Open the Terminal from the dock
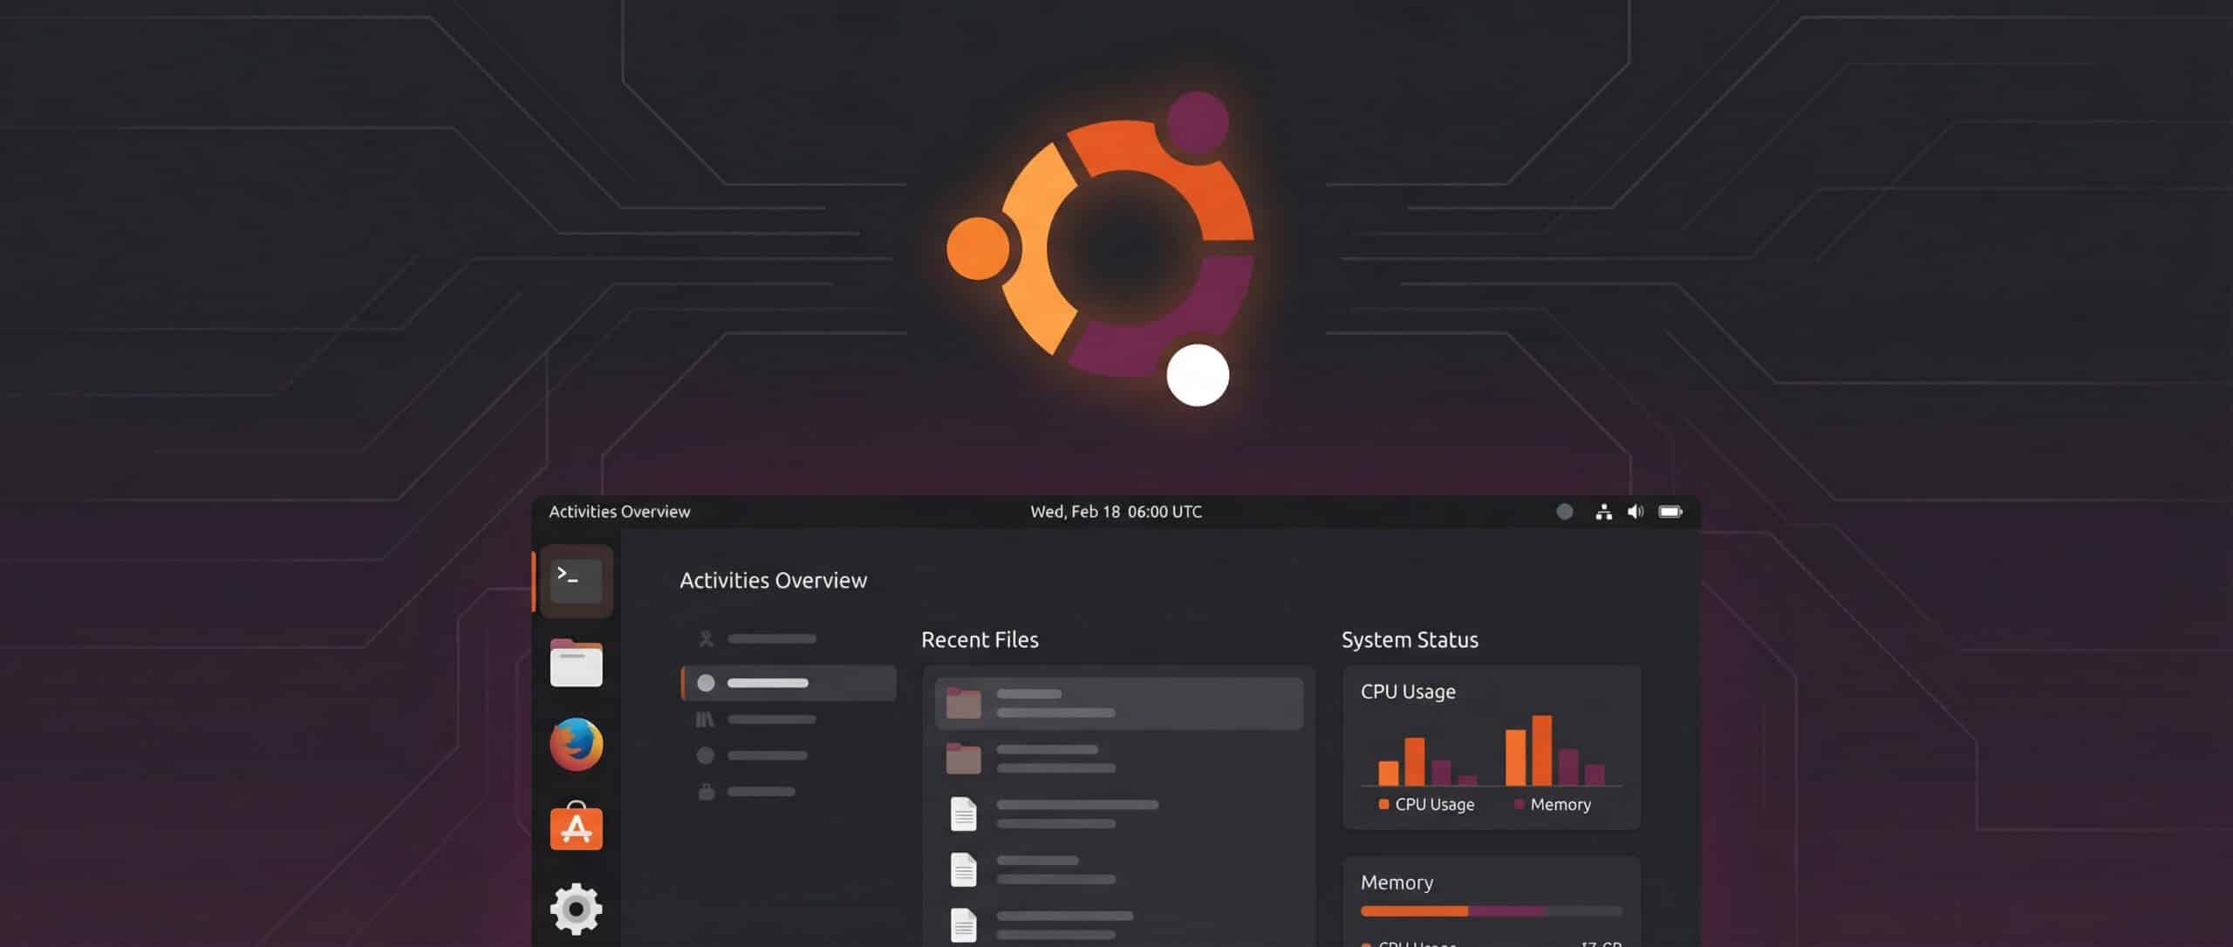 tap(576, 581)
